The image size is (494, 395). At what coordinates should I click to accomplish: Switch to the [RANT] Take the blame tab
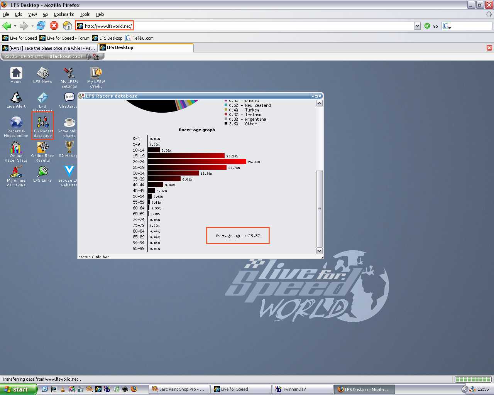coord(49,48)
